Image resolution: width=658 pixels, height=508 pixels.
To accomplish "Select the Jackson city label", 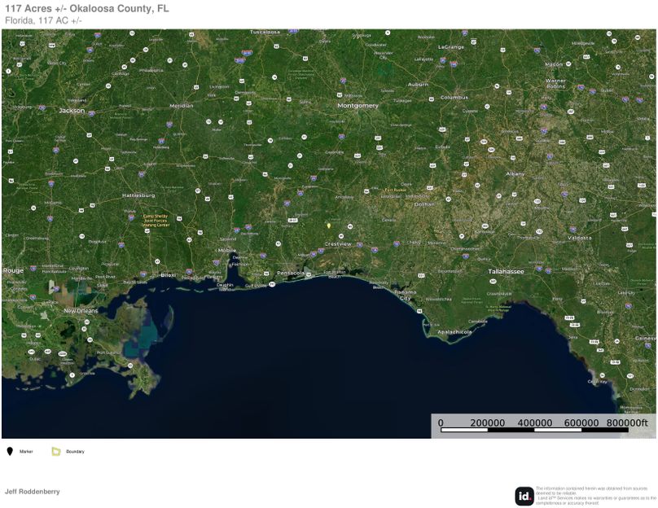I will point(72,110).
